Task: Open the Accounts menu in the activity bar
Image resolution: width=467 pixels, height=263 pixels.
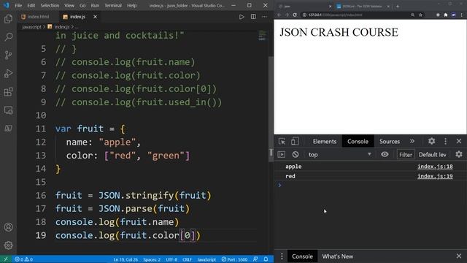Action: [8, 227]
